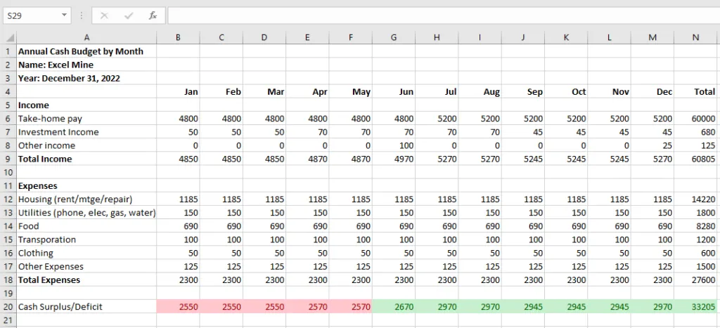Select 'Utilities (phone, elec, gas, water)' cell

(86, 213)
